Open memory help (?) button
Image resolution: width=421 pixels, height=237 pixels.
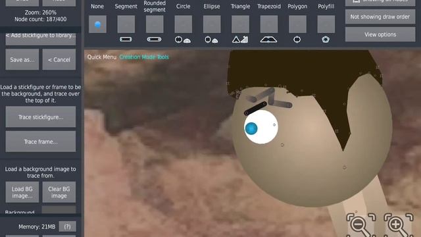(x=67, y=226)
